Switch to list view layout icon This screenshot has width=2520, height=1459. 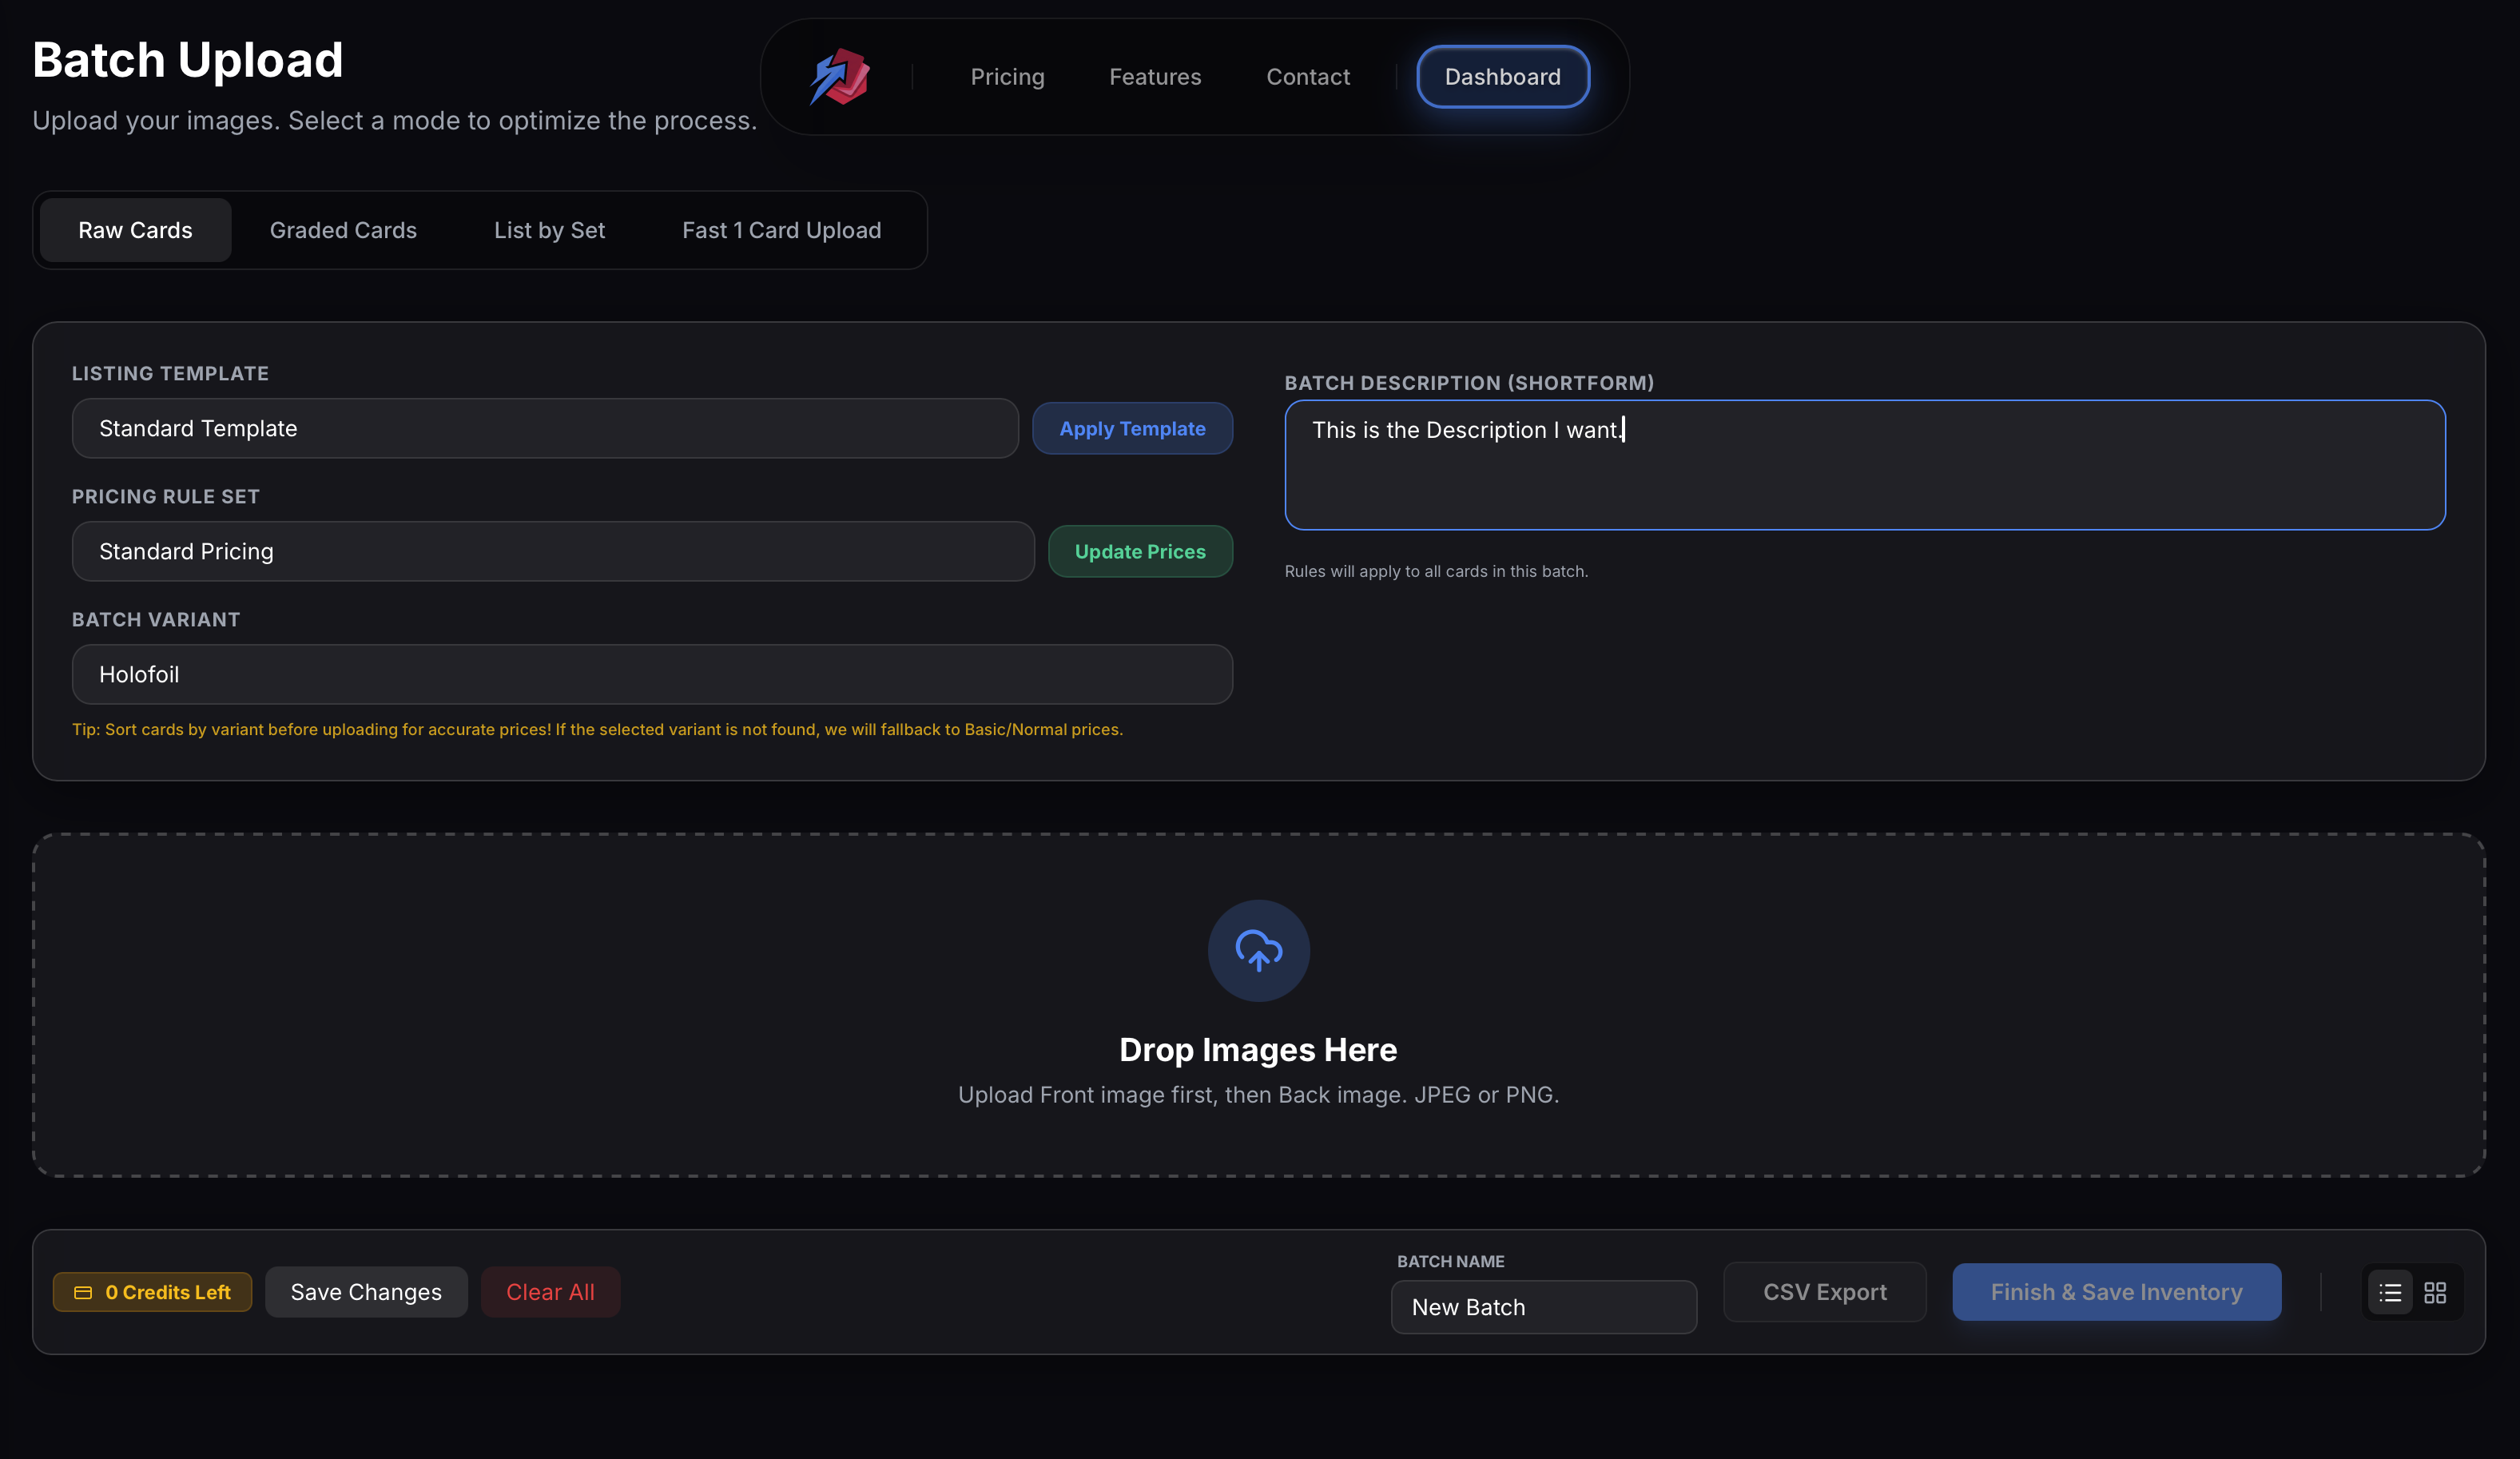coord(2390,1293)
